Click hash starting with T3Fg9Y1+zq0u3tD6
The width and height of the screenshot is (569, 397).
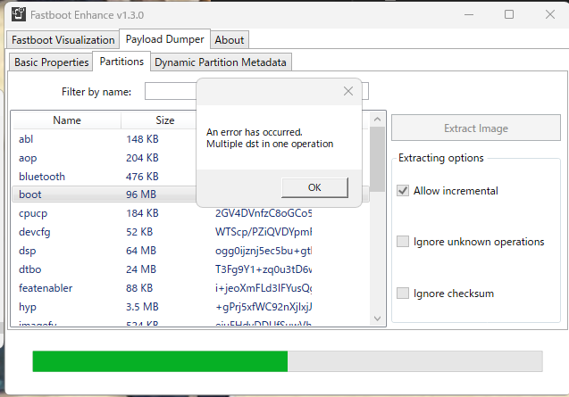(x=264, y=269)
